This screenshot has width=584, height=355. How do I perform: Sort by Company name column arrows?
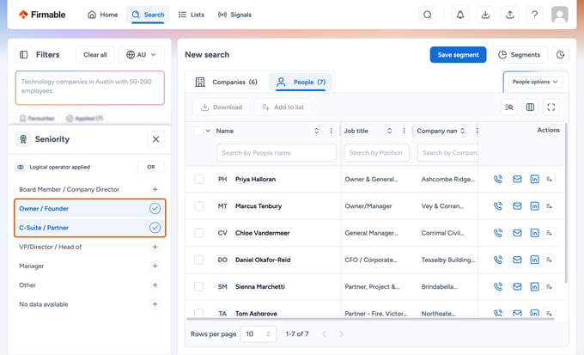(x=463, y=131)
